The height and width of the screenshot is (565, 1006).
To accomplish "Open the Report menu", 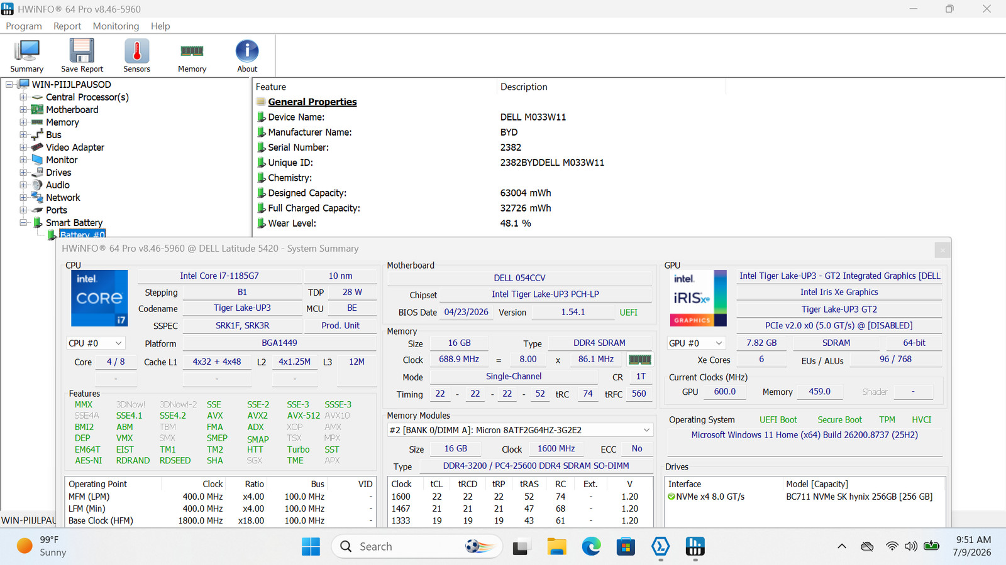I will [67, 26].
